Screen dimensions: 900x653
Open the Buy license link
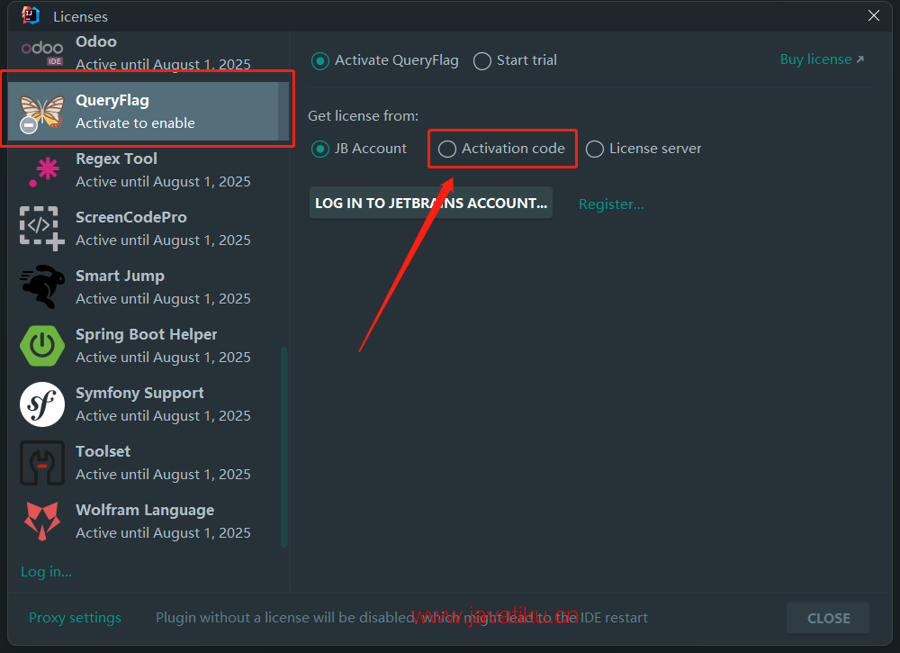point(822,59)
